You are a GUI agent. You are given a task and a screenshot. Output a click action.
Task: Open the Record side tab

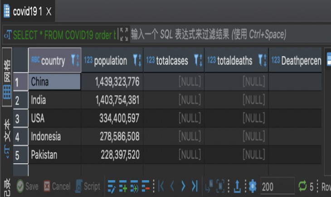(x=7, y=188)
